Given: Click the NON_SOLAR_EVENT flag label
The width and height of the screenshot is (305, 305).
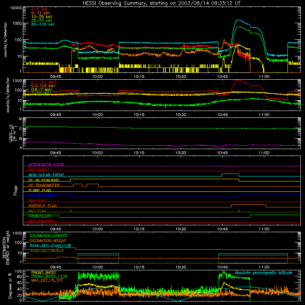Looking at the screenshot, I should pos(46,175).
